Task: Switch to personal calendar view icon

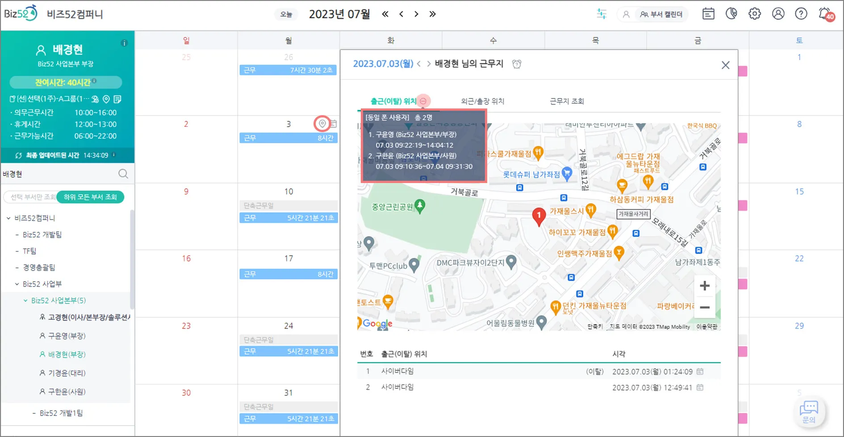Action: [x=626, y=14]
